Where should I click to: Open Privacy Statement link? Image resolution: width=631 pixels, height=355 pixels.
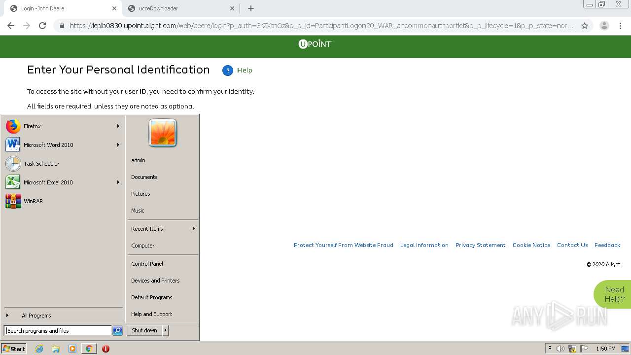tap(481, 245)
